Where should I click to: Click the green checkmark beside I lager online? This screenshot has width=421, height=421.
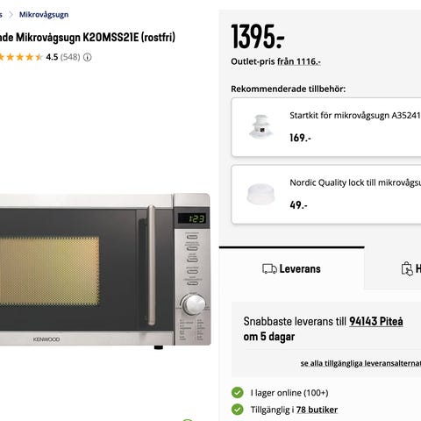238,393
